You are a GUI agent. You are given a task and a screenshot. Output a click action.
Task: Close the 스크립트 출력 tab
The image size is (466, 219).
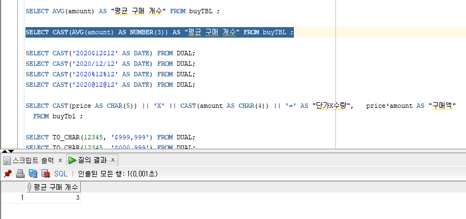(x=60, y=160)
